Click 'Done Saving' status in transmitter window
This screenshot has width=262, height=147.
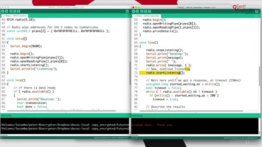(137, 116)
